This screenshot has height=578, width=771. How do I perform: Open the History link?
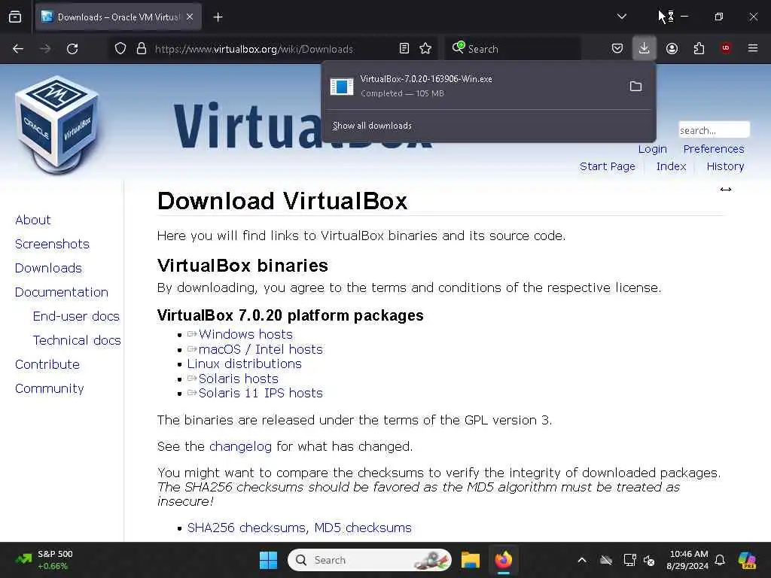pyautogui.click(x=725, y=166)
